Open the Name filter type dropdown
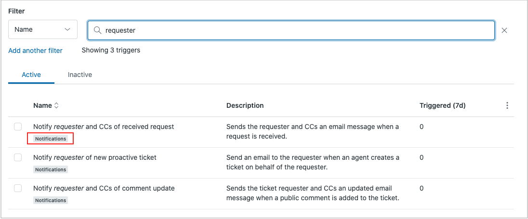The height and width of the screenshot is (219, 528). coord(43,29)
